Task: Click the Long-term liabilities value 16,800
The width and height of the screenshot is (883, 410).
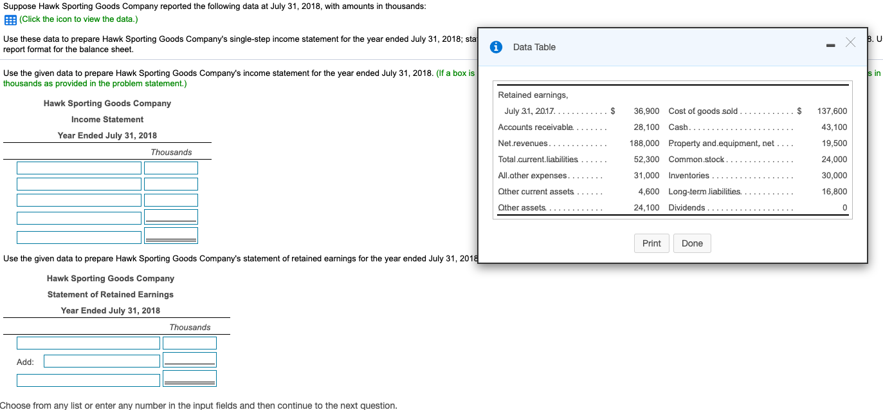Action: [835, 191]
